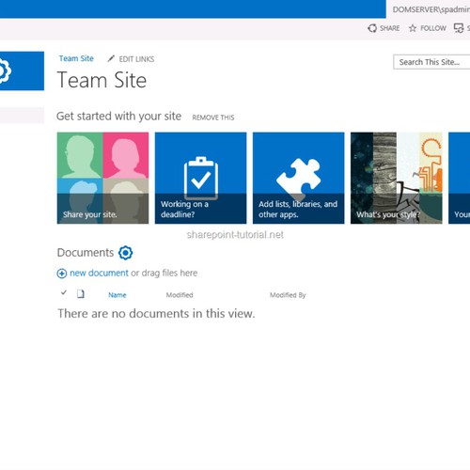Image resolution: width=470 pixels, height=470 pixels.
Task: Click the Documents web part heading
Action: click(x=86, y=253)
